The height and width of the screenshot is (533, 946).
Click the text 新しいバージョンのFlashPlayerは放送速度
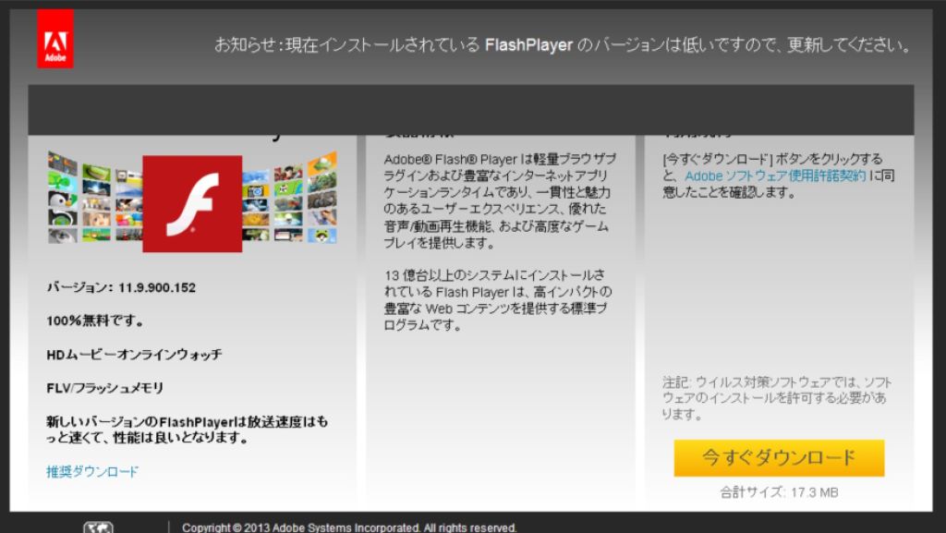click(x=188, y=430)
